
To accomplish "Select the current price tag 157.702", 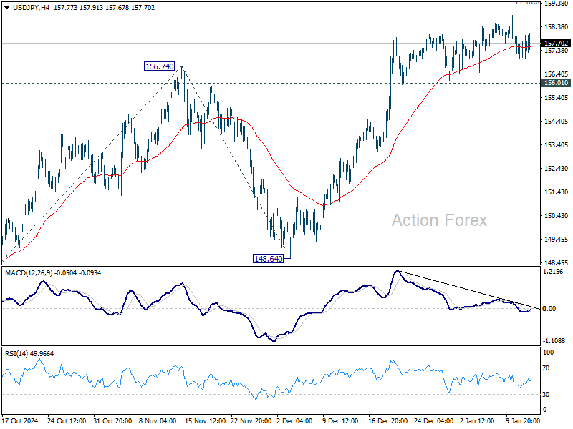I will (557, 44).
